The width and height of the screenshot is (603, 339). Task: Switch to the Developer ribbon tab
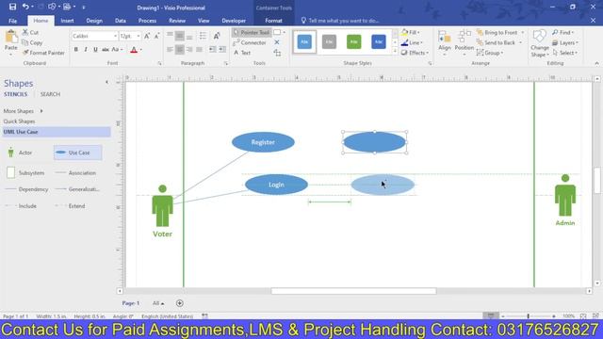click(x=234, y=21)
